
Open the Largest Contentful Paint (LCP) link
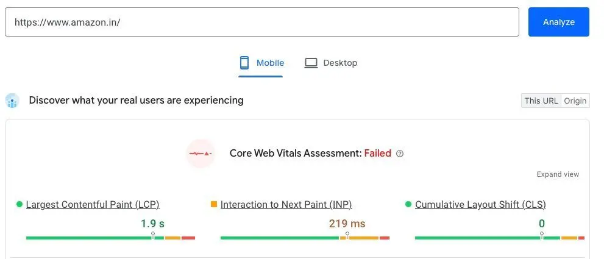93,205
